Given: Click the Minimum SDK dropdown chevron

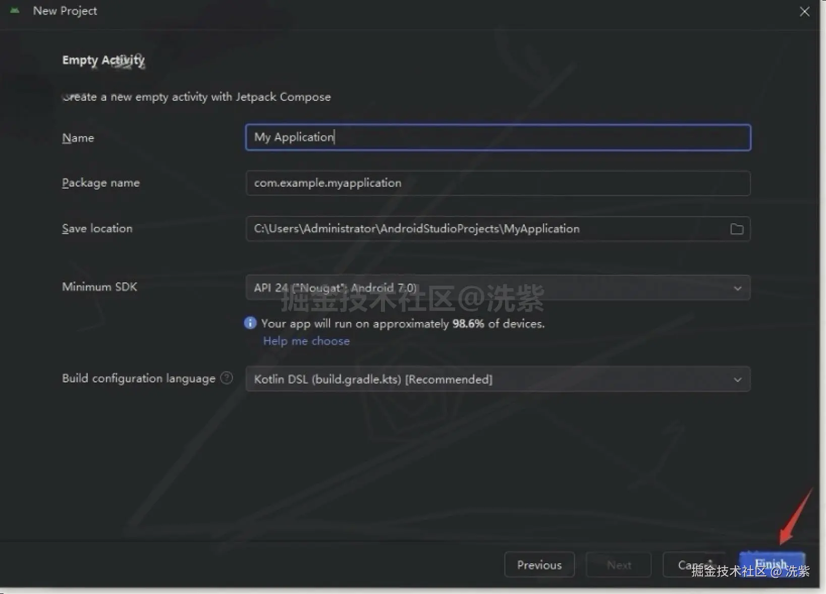Looking at the screenshot, I should [738, 288].
